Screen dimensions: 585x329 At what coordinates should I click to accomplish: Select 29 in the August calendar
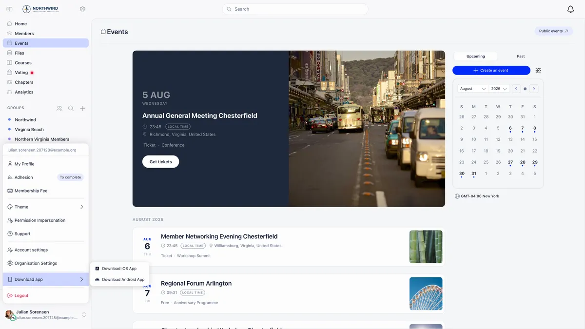pos(535,162)
